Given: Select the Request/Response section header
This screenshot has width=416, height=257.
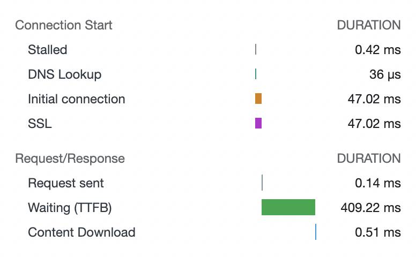Looking at the screenshot, I should [x=70, y=158].
